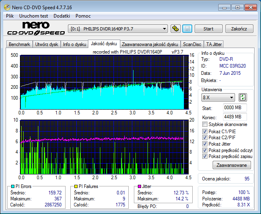This screenshot has height=214, width=261.
Task: Click the Start position field 0000 MB
Action: (x=235, y=108)
